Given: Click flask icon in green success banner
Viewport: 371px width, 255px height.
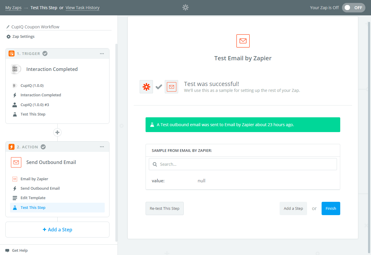Looking at the screenshot, I should pyautogui.click(x=152, y=125).
